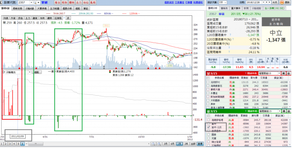The width and height of the screenshot is (292, 148).
Task: Open the 統計天數 120 dropdown
Action: [225, 2]
